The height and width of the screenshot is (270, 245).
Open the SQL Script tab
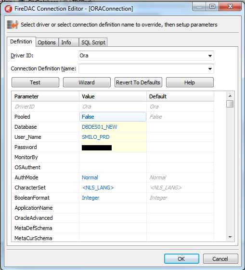tap(93, 42)
